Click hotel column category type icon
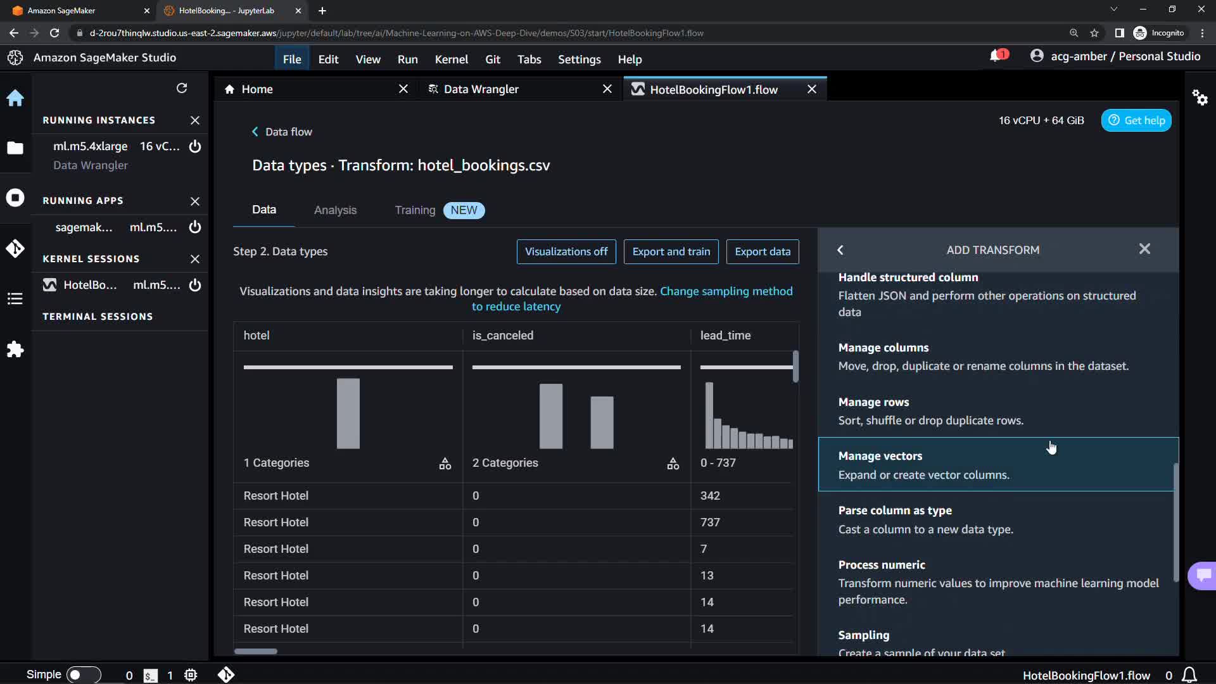This screenshot has width=1216, height=684. (445, 464)
